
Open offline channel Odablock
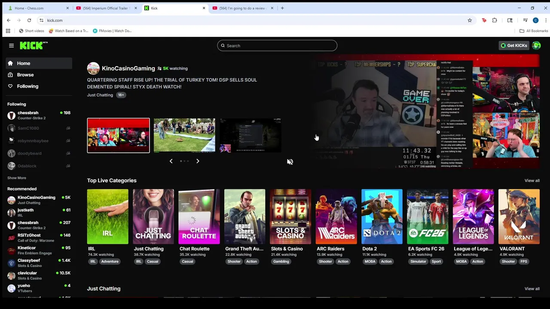coord(39,166)
